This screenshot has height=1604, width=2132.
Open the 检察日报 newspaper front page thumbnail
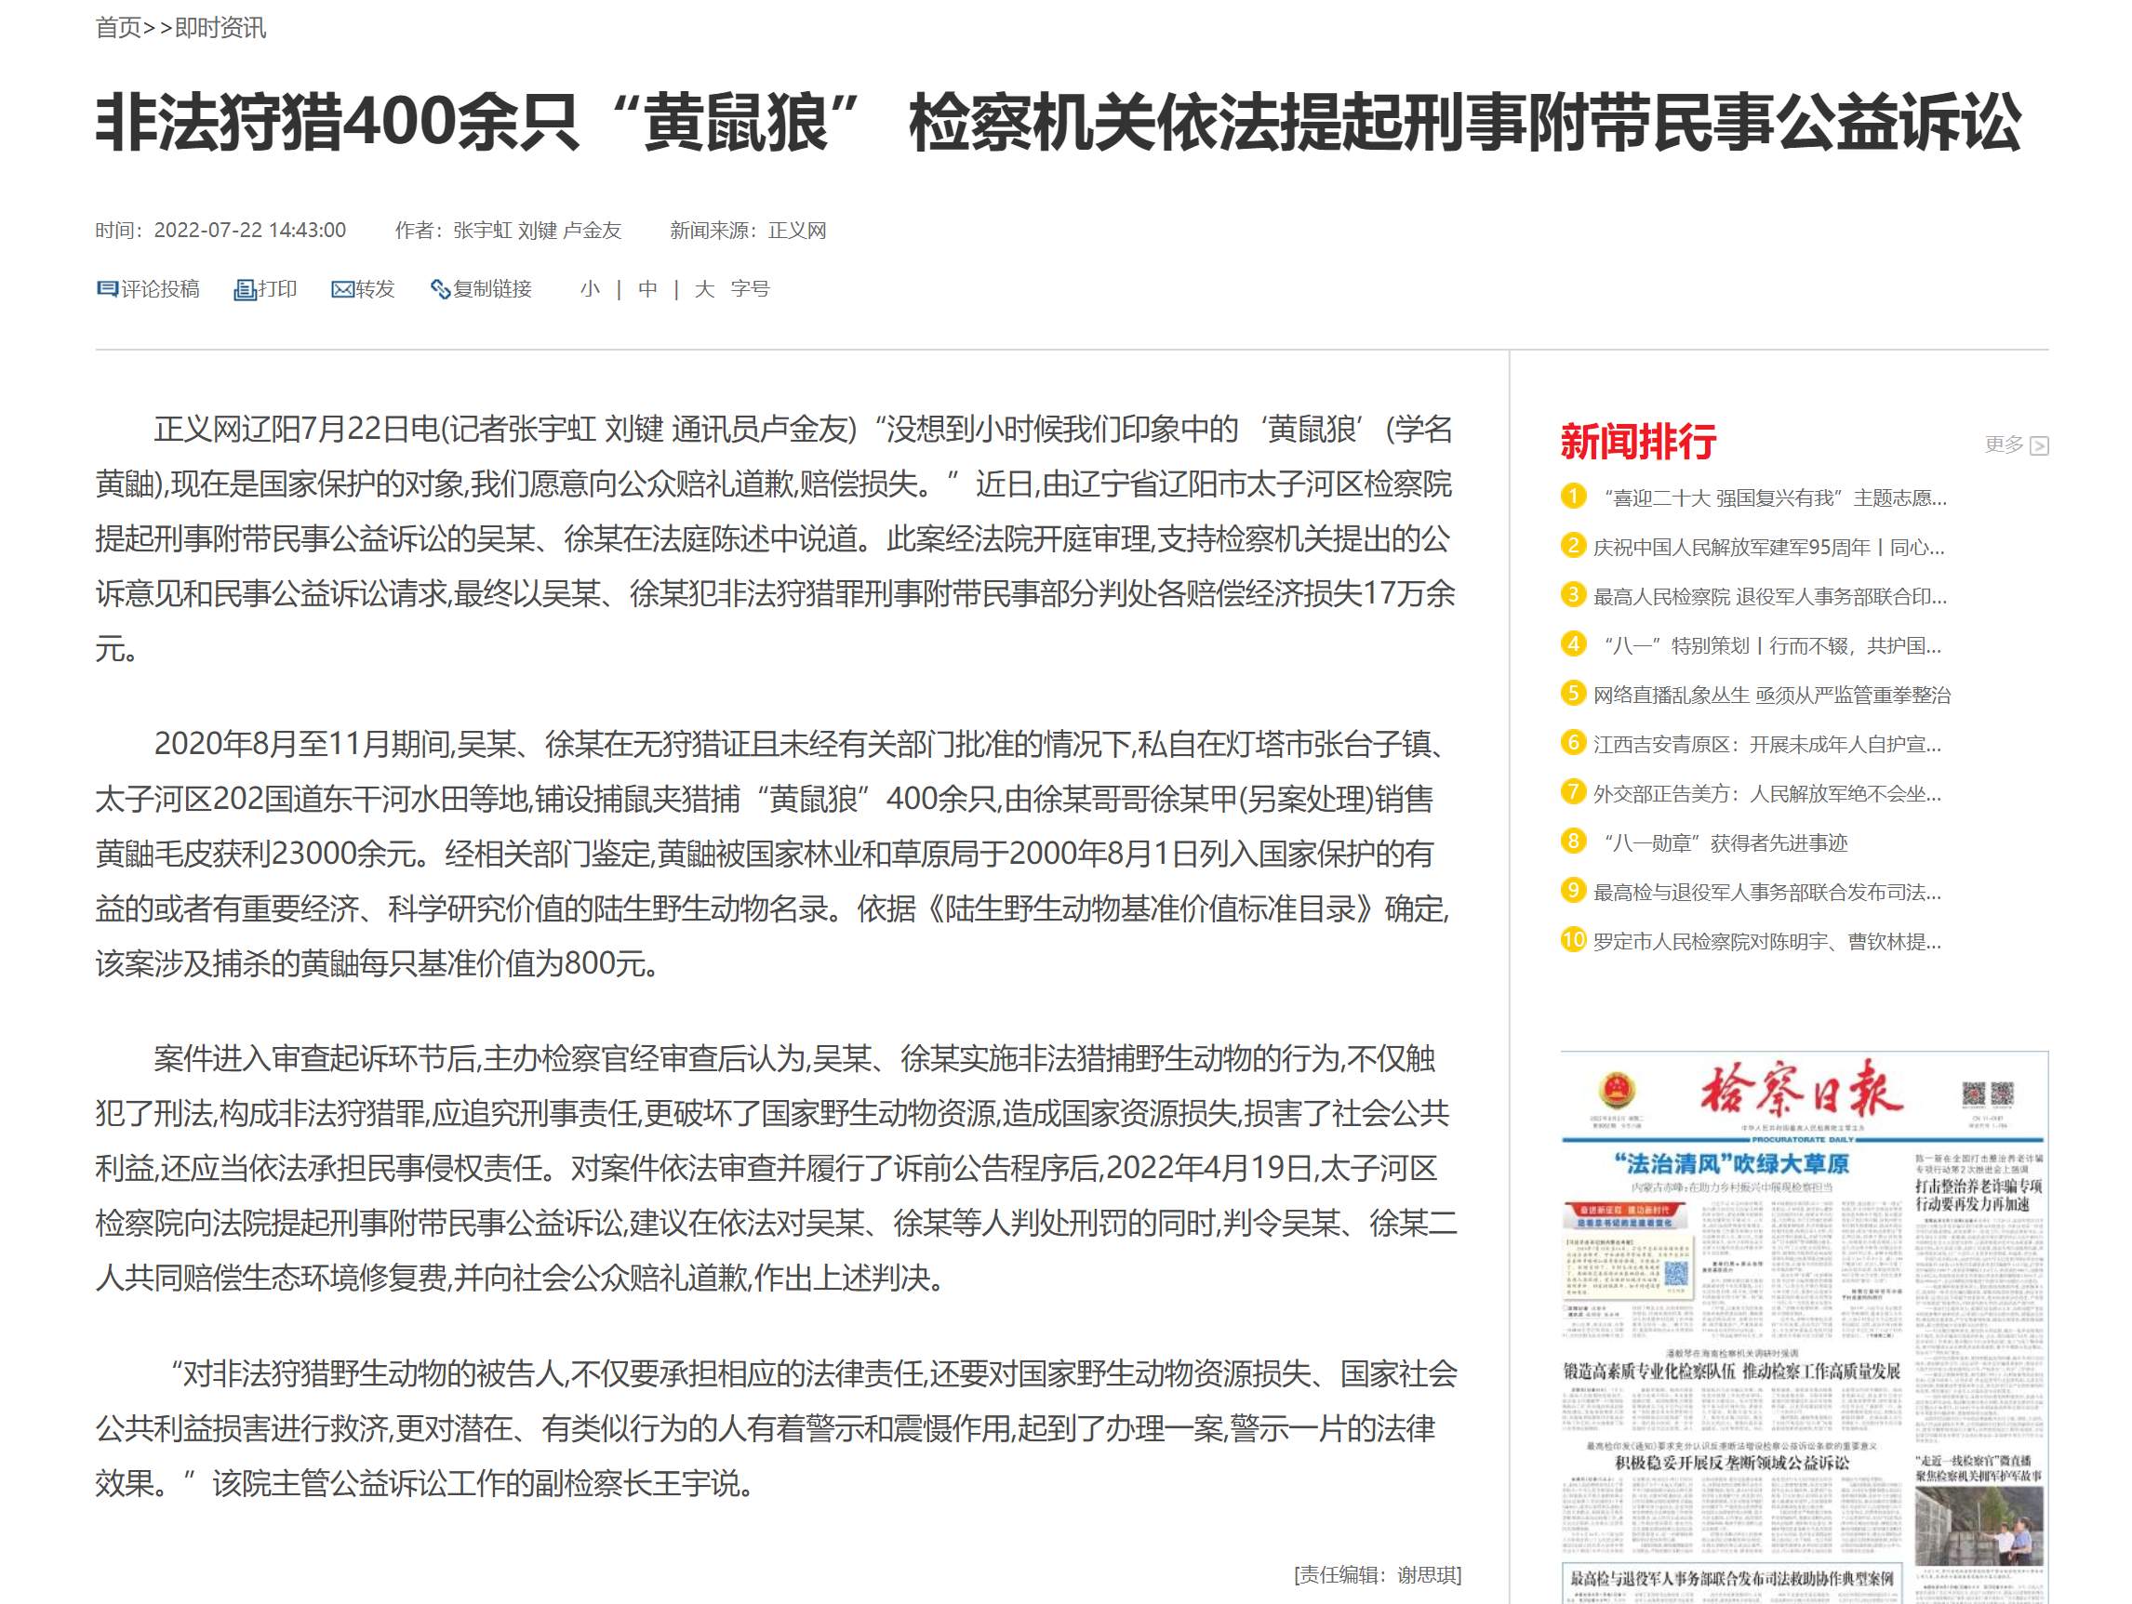coord(1804,1328)
